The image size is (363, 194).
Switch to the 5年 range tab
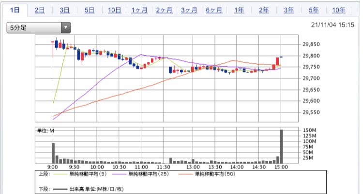coord(314,10)
